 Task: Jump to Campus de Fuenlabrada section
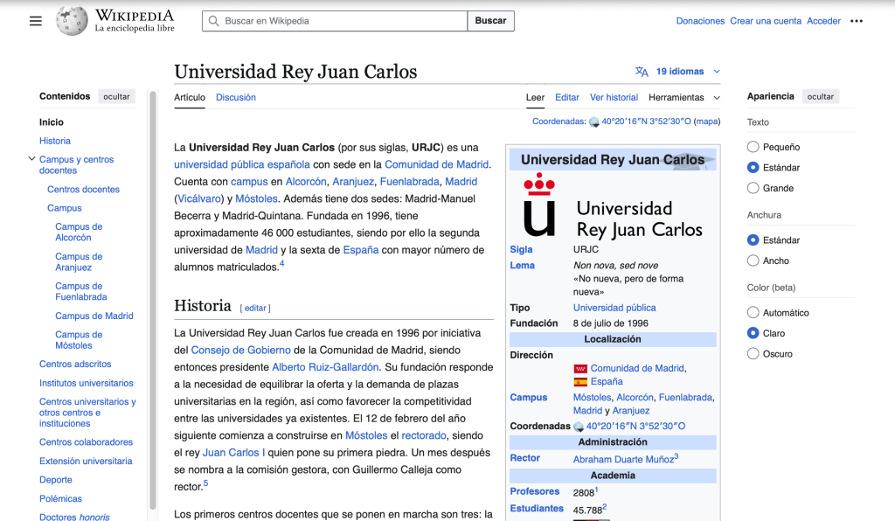pos(81,292)
